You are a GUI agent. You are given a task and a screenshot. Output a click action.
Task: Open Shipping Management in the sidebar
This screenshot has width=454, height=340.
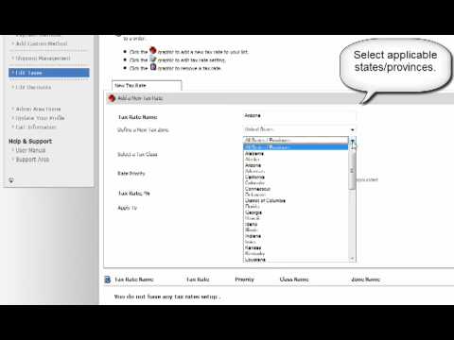click(x=43, y=59)
